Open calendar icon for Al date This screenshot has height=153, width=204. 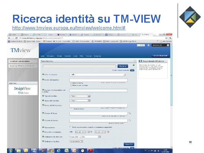[x=108, y=132]
